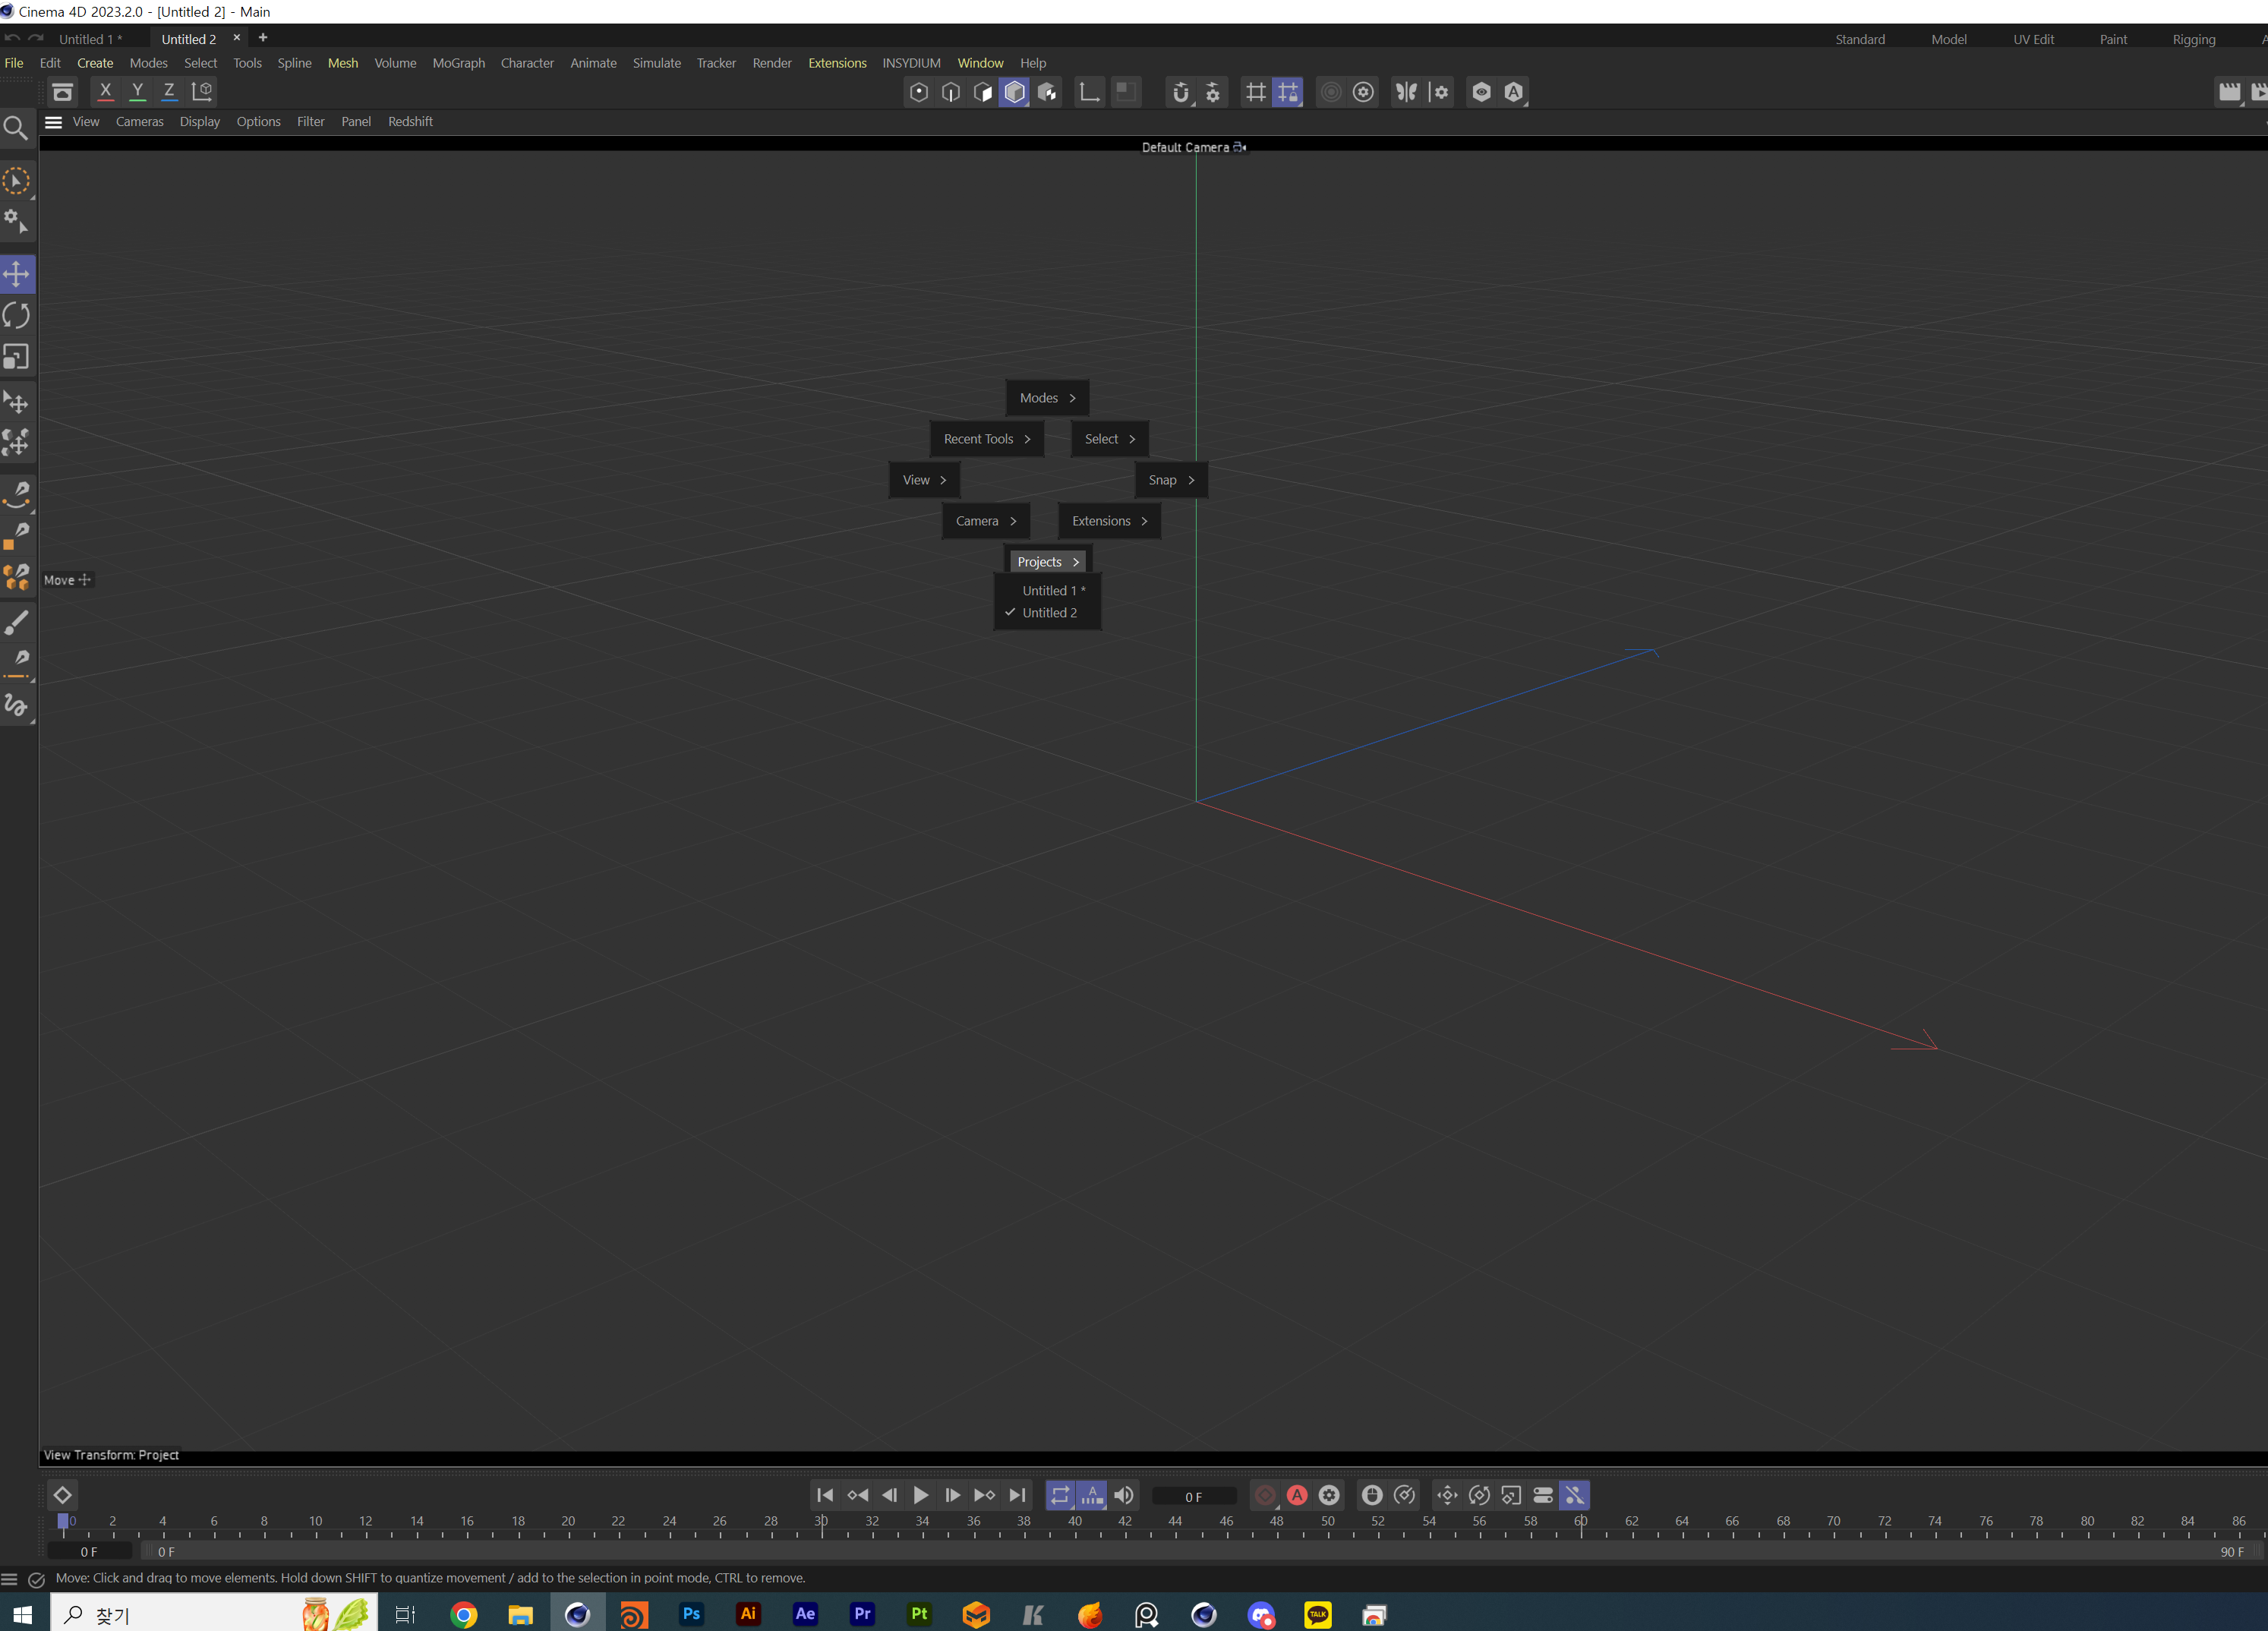
Task: Click the Scale keyframe icon
Action: coord(1511,1495)
